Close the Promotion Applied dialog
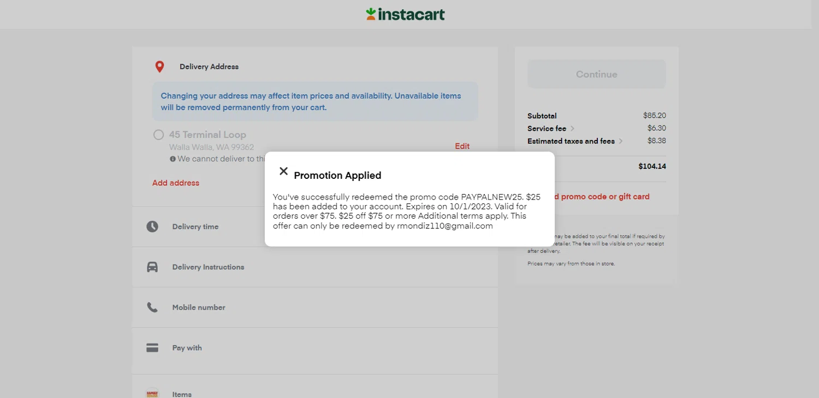Image resolution: width=819 pixels, height=398 pixels. point(283,171)
